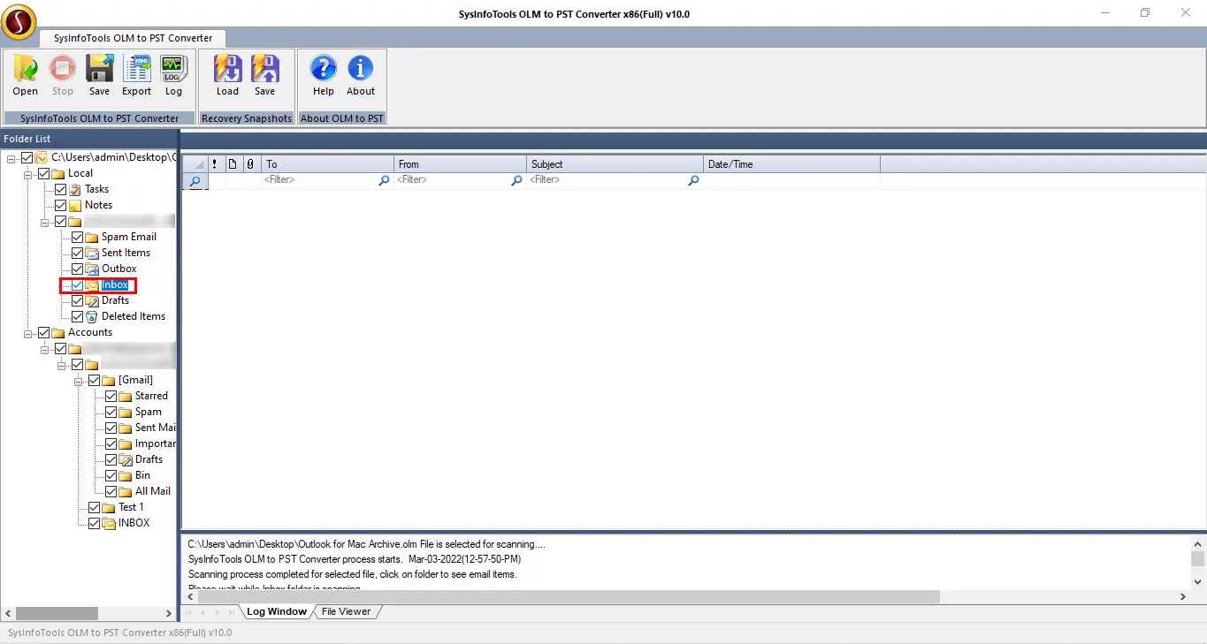Sort by the Subject column header
Viewport: 1207px width, 644px height.
(x=615, y=164)
